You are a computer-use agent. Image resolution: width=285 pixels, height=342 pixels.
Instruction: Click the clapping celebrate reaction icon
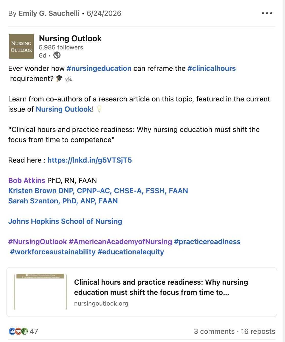coord(24,331)
